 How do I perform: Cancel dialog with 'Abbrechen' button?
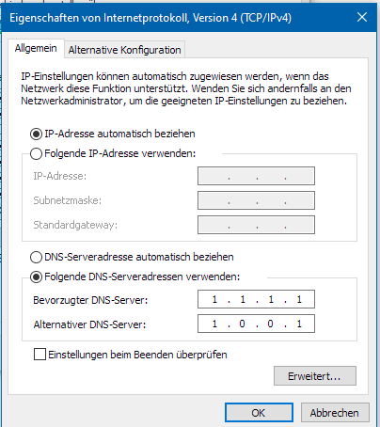tap(335, 413)
